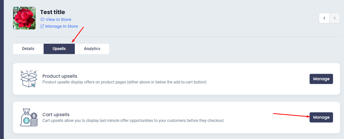The image size is (344, 139).
Task: Switch to the Details tab
Action: 28,49
